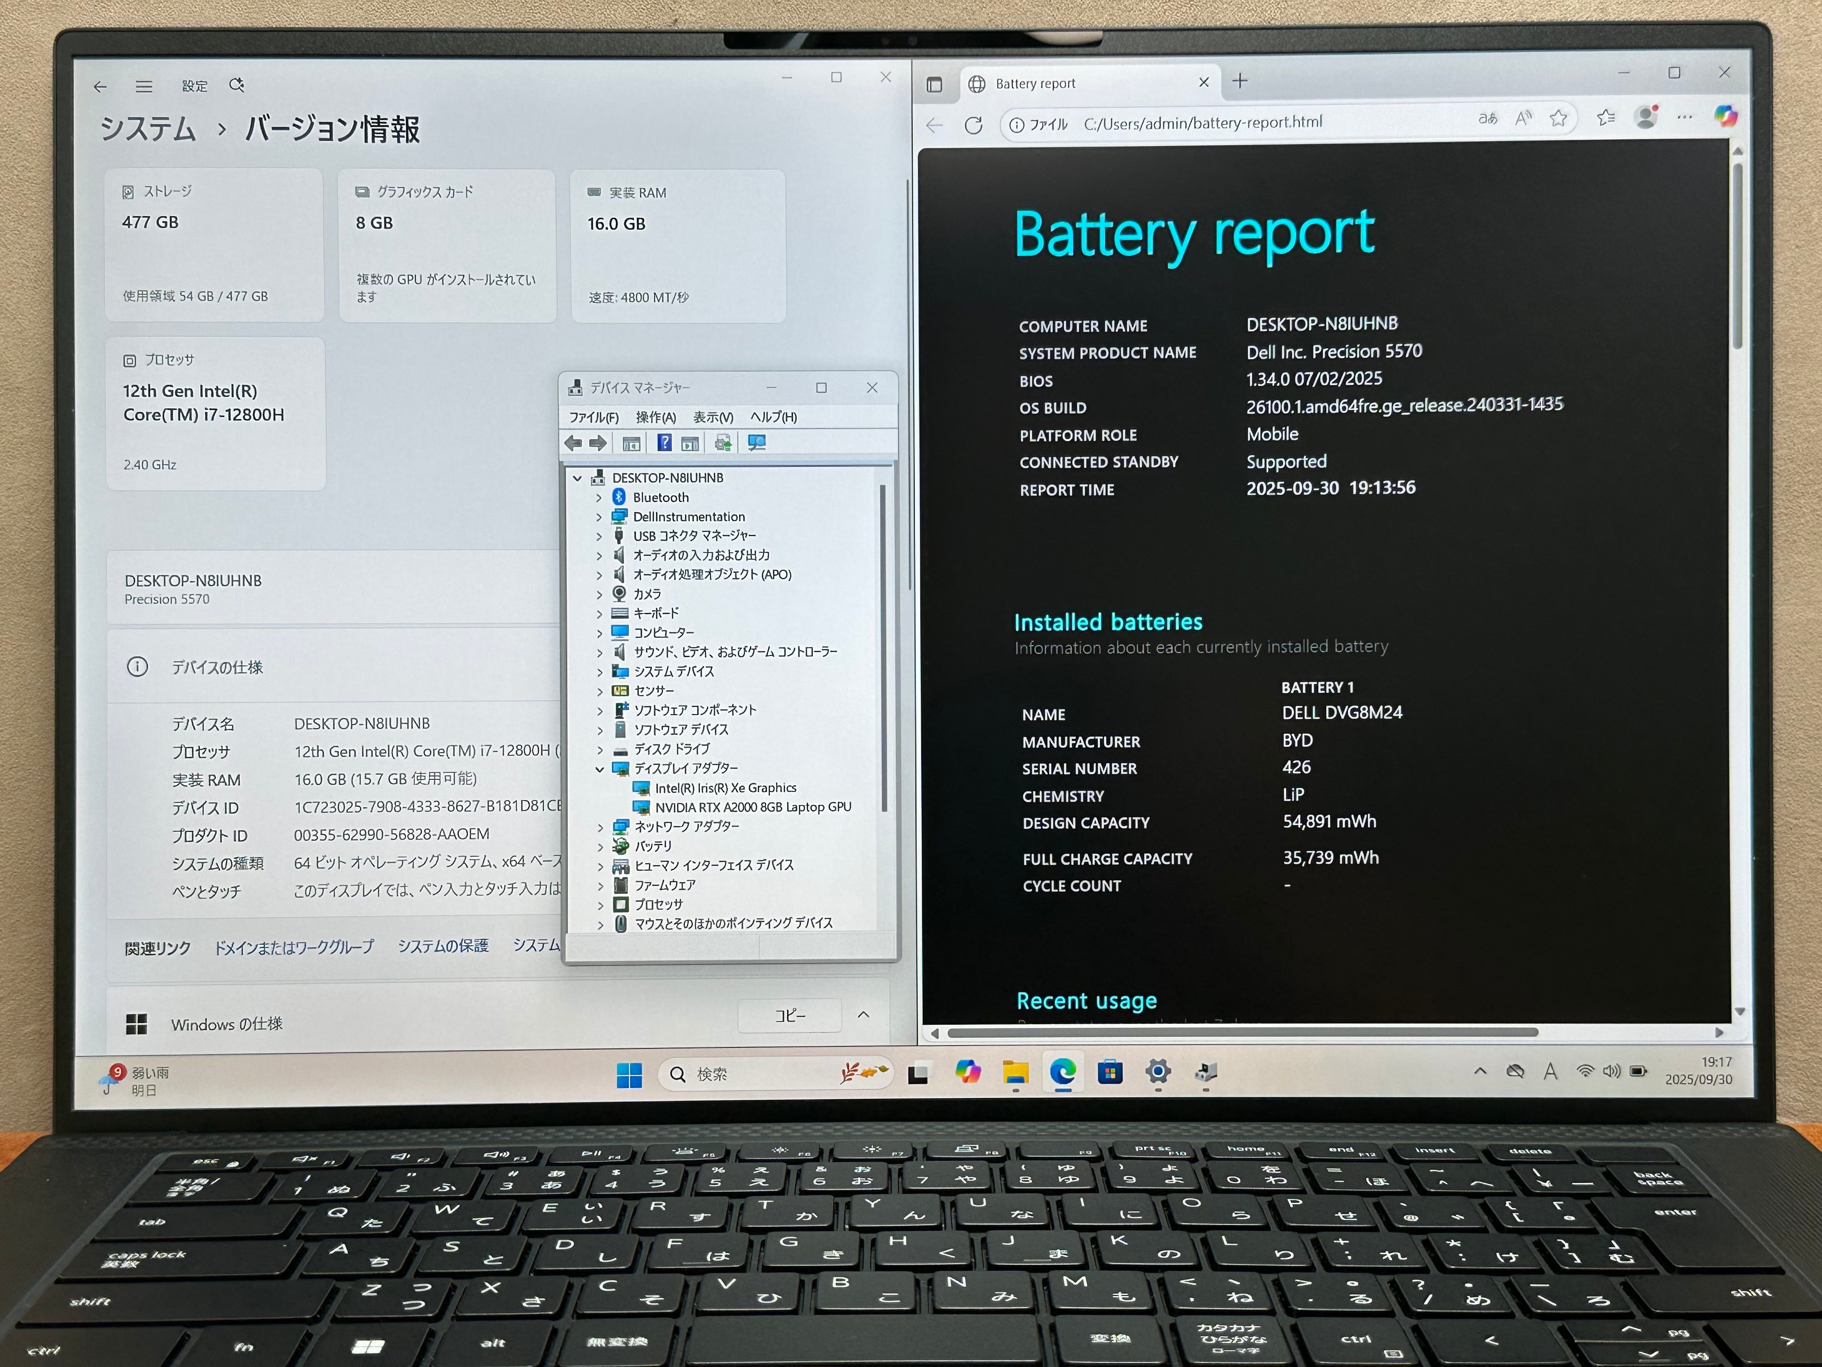The height and width of the screenshot is (1367, 1822).
Task: Click the read aloud icon in address bar
Action: pos(1523,118)
